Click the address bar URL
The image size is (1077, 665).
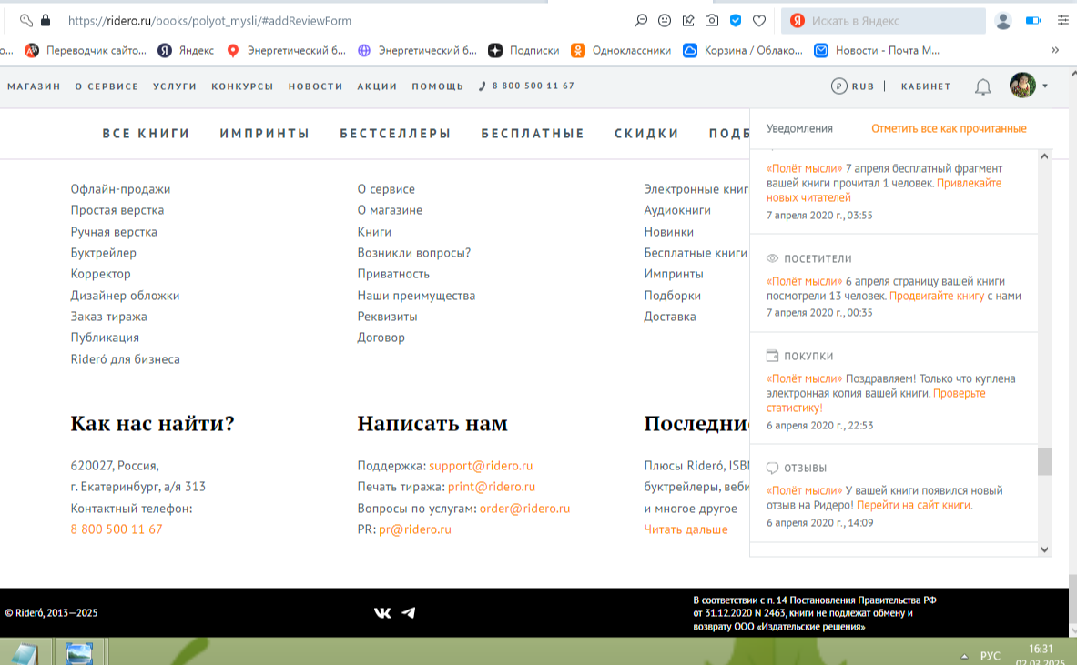[209, 21]
